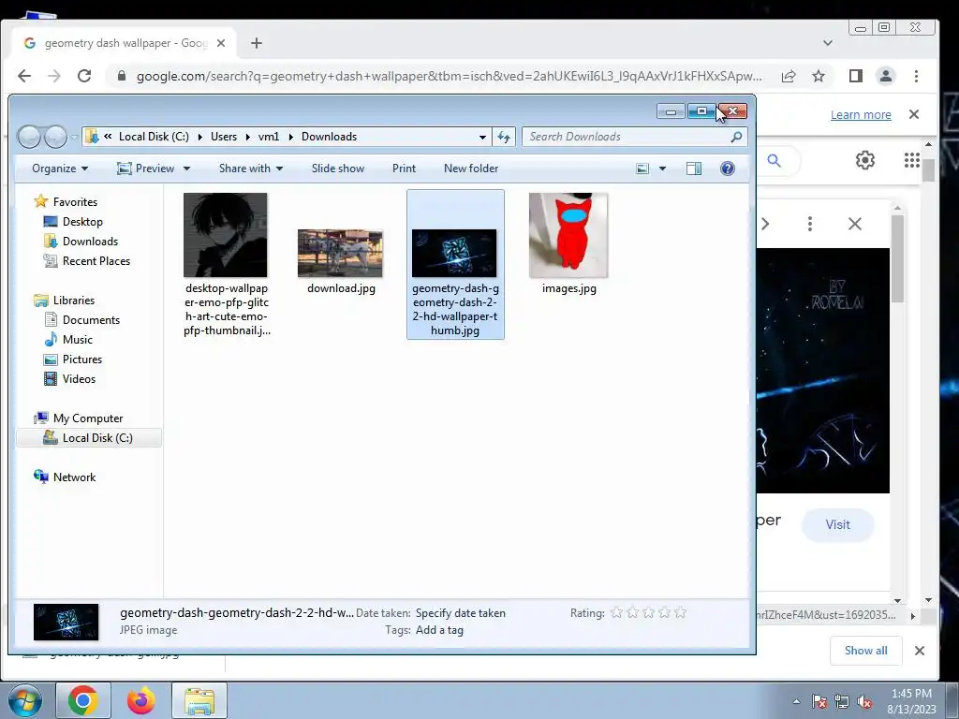
Task: Click Explorer's Back navigation button
Action: (x=29, y=137)
